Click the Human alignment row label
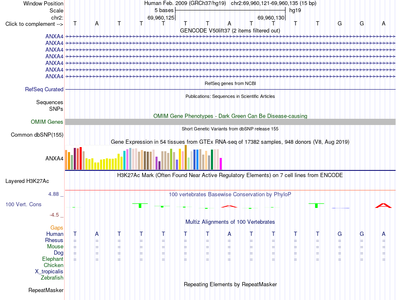Screen dimensions: 396x300 pyautogui.click(x=55, y=234)
